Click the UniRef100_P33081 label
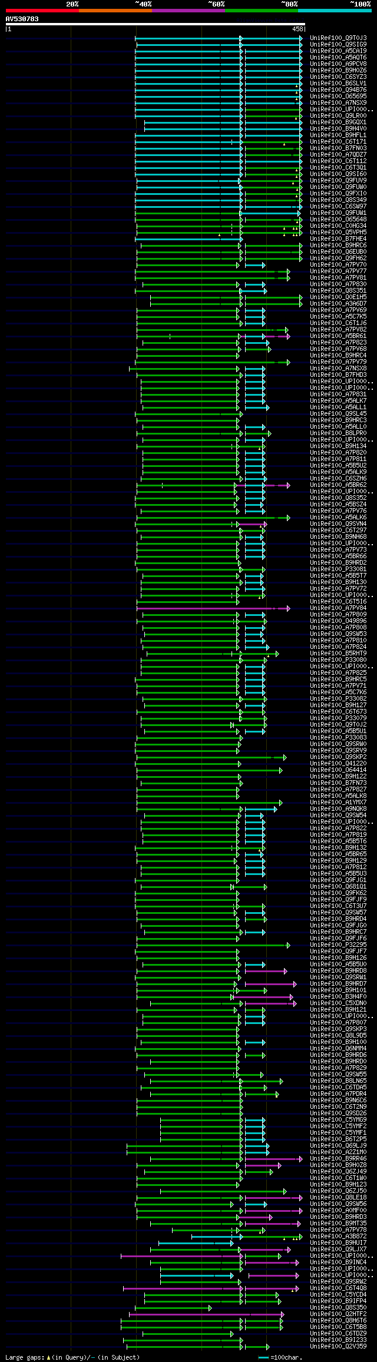 (x=338, y=569)
